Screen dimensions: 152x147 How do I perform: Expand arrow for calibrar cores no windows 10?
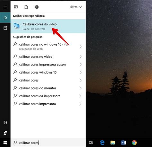point(80,47)
